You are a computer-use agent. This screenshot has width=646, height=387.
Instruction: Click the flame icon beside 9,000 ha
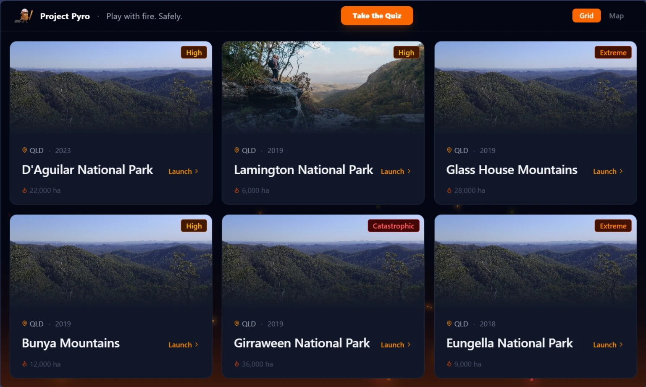tap(449, 364)
